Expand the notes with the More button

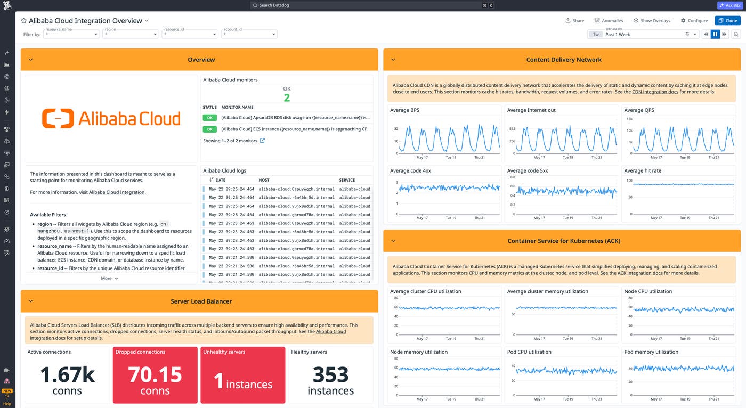[109, 278]
